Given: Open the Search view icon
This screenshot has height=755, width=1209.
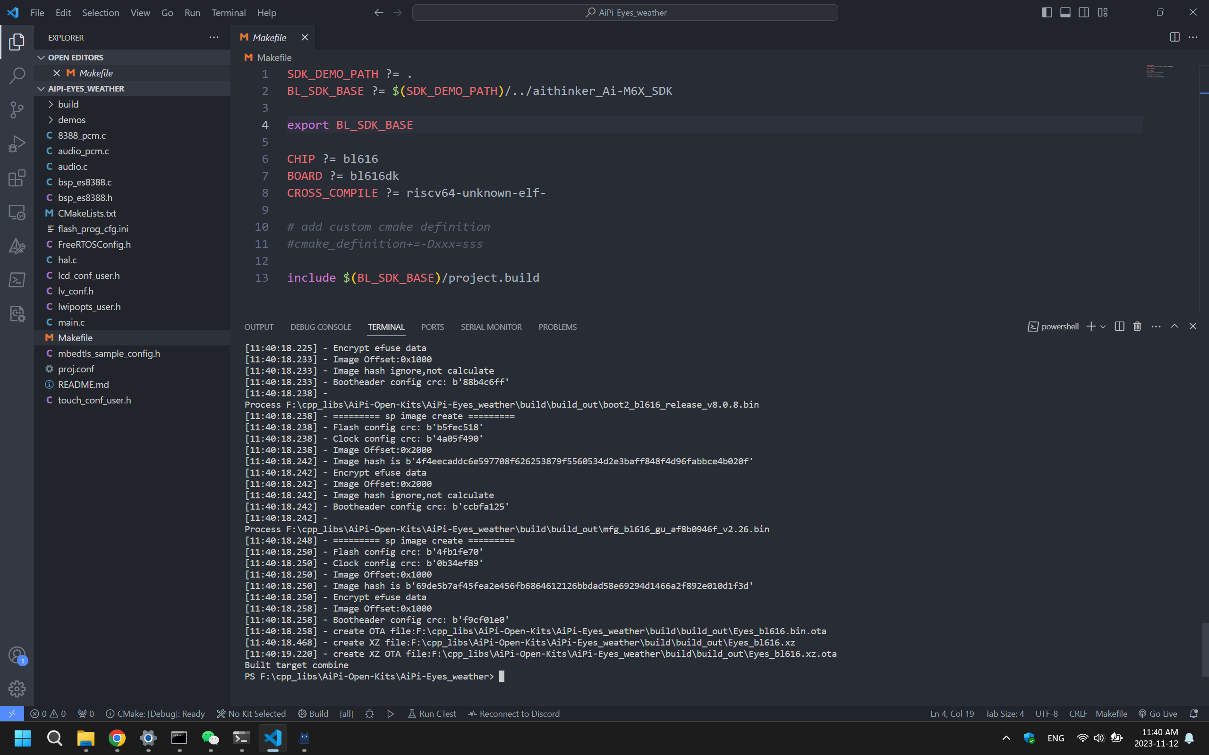Looking at the screenshot, I should (x=17, y=76).
